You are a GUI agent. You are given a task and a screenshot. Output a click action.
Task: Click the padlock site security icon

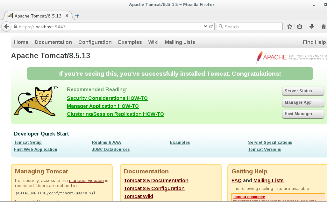[x=15, y=27]
